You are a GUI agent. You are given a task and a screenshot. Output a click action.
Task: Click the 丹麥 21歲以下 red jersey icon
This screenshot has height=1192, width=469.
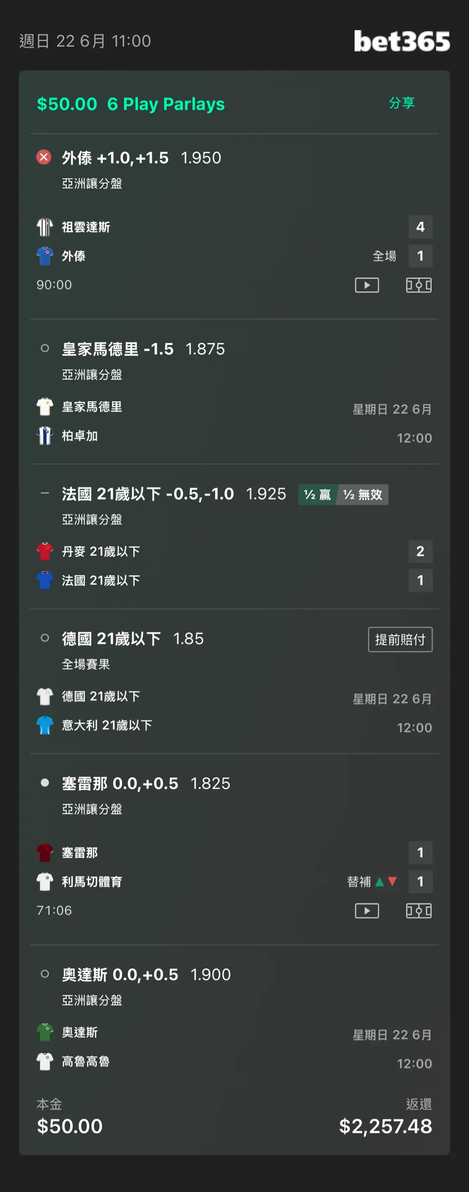(45, 551)
